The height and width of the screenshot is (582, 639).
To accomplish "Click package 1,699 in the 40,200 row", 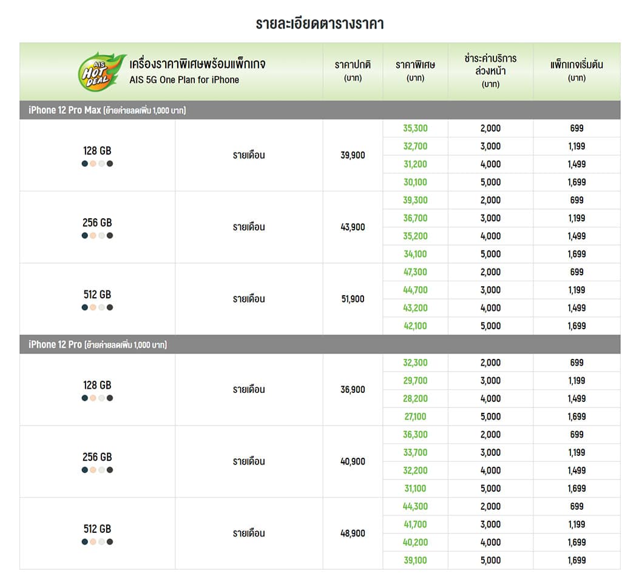I will [x=576, y=542].
